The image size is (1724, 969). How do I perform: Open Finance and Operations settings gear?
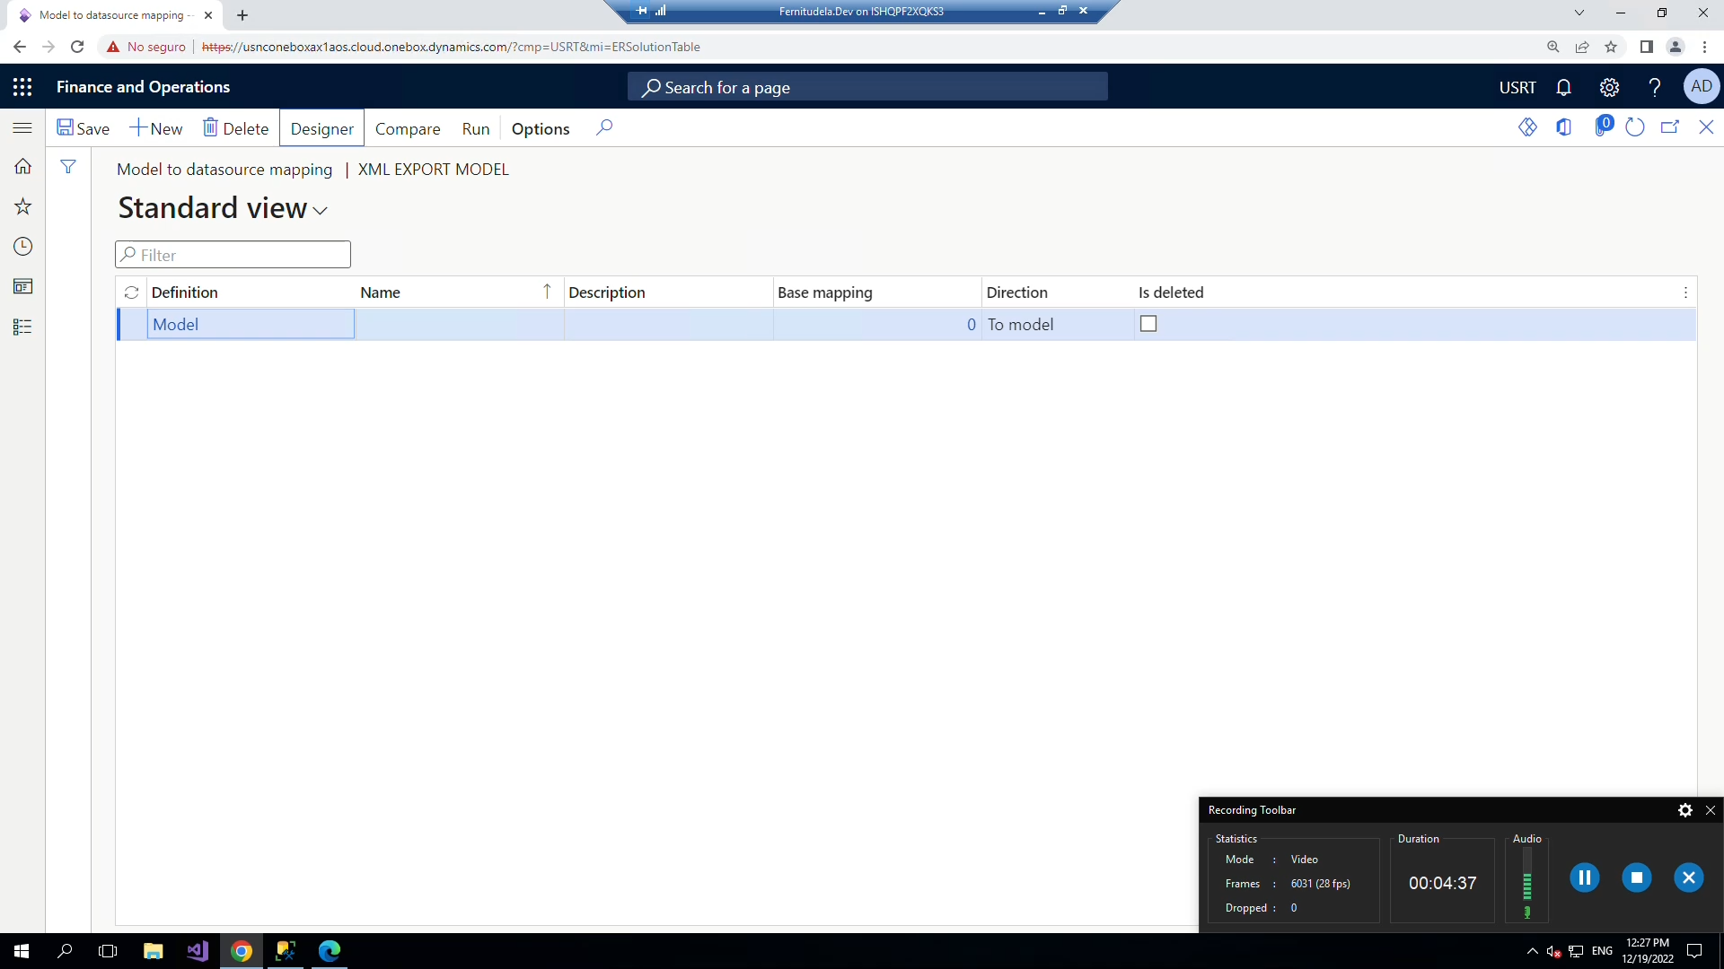(x=1610, y=86)
